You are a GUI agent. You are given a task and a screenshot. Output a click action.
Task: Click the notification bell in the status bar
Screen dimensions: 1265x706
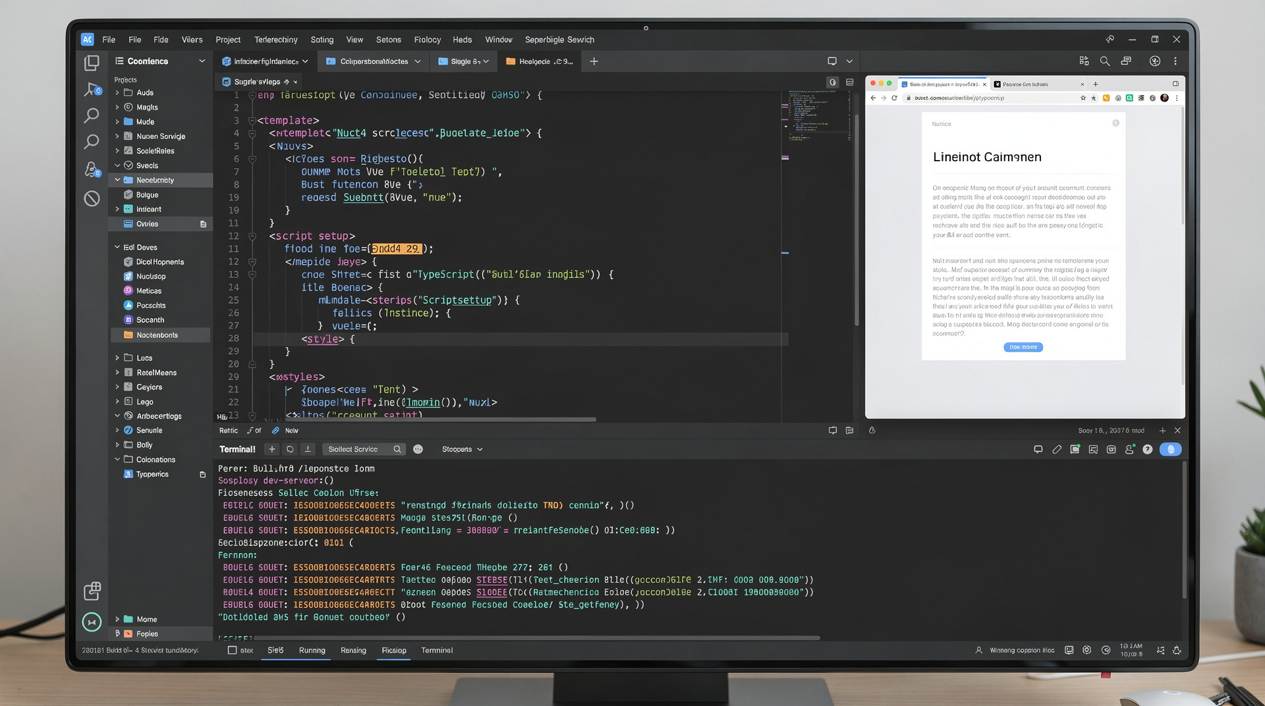1177,650
